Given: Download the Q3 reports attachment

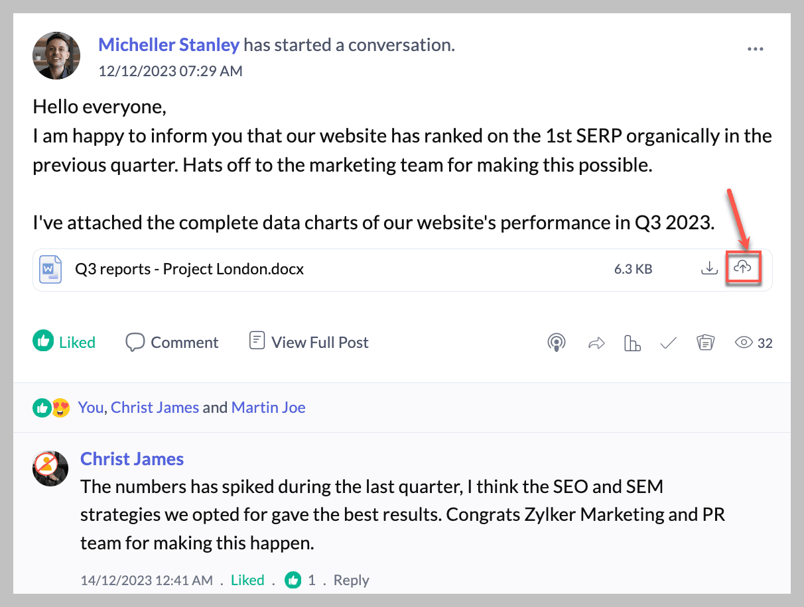Looking at the screenshot, I should [710, 268].
